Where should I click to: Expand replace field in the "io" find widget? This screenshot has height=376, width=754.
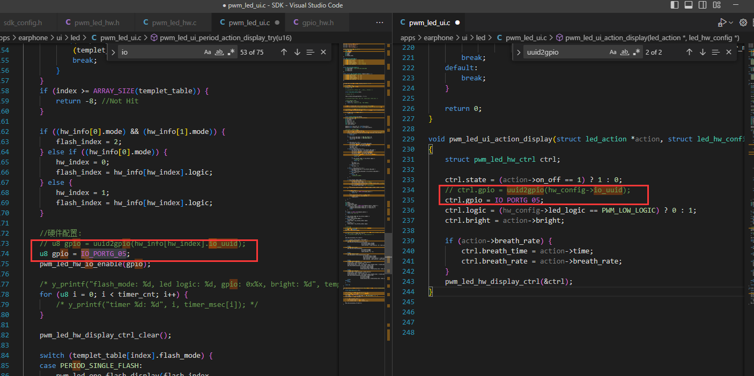tap(113, 52)
